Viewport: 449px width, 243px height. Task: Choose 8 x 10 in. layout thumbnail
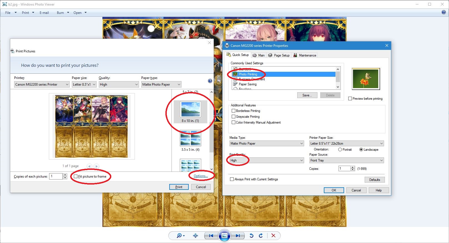(190, 112)
